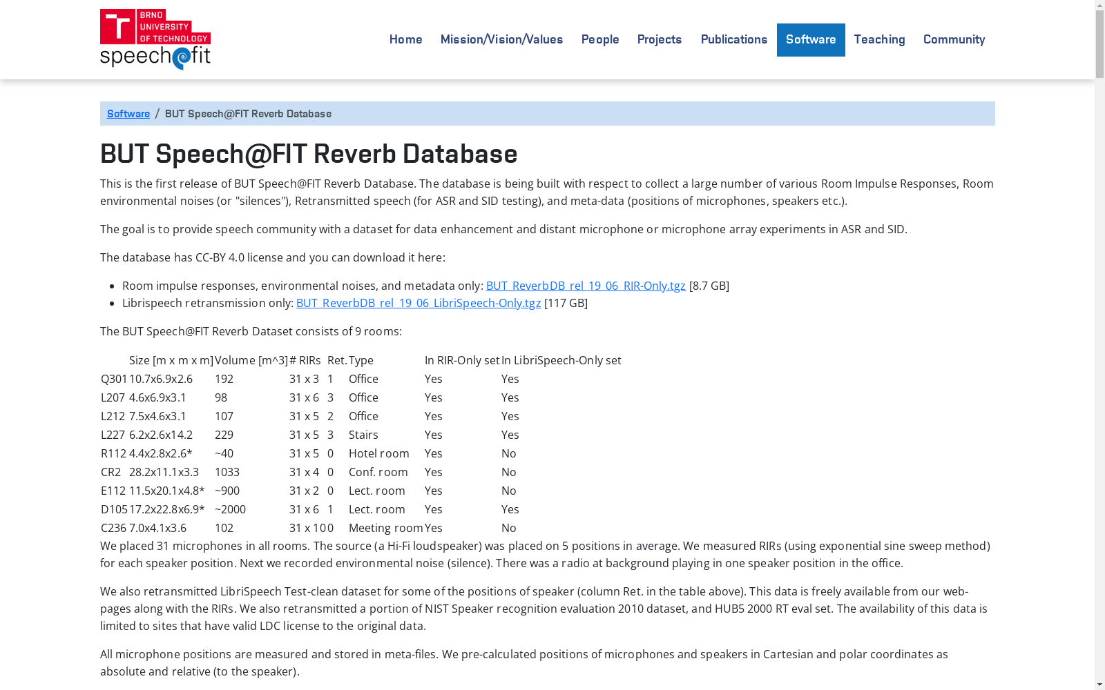1105x690 pixels.
Task: Open the Teaching menu item
Action: tap(880, 40)
